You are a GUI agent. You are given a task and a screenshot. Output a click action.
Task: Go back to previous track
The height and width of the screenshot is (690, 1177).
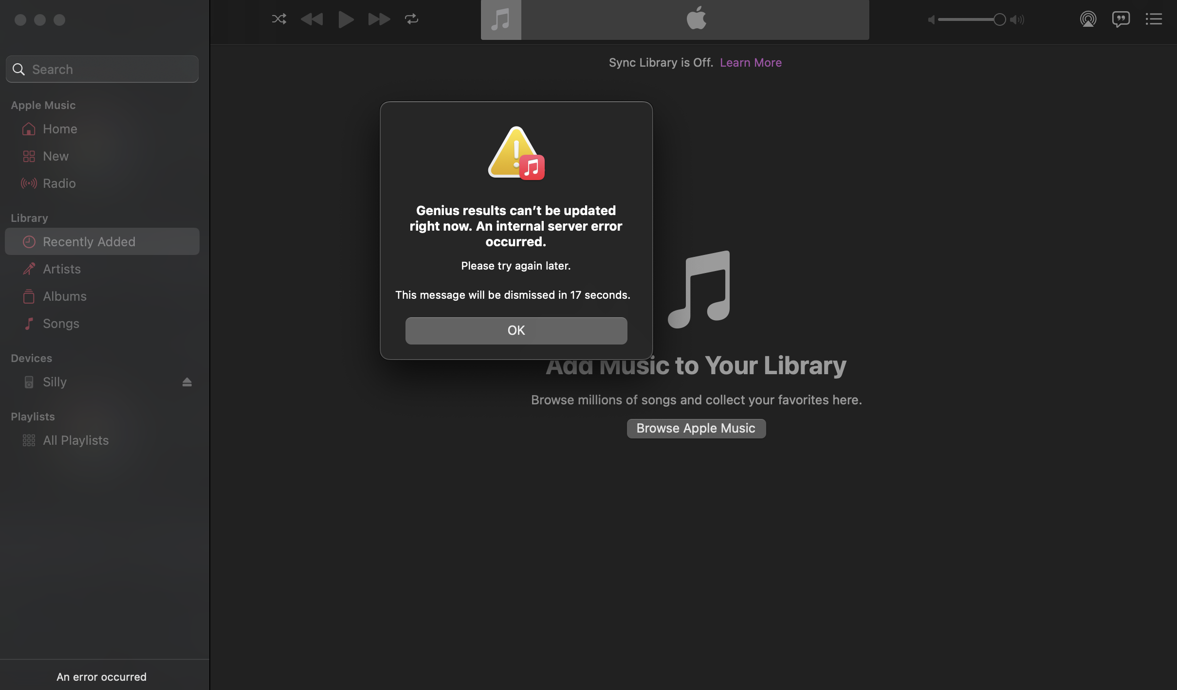312,19
